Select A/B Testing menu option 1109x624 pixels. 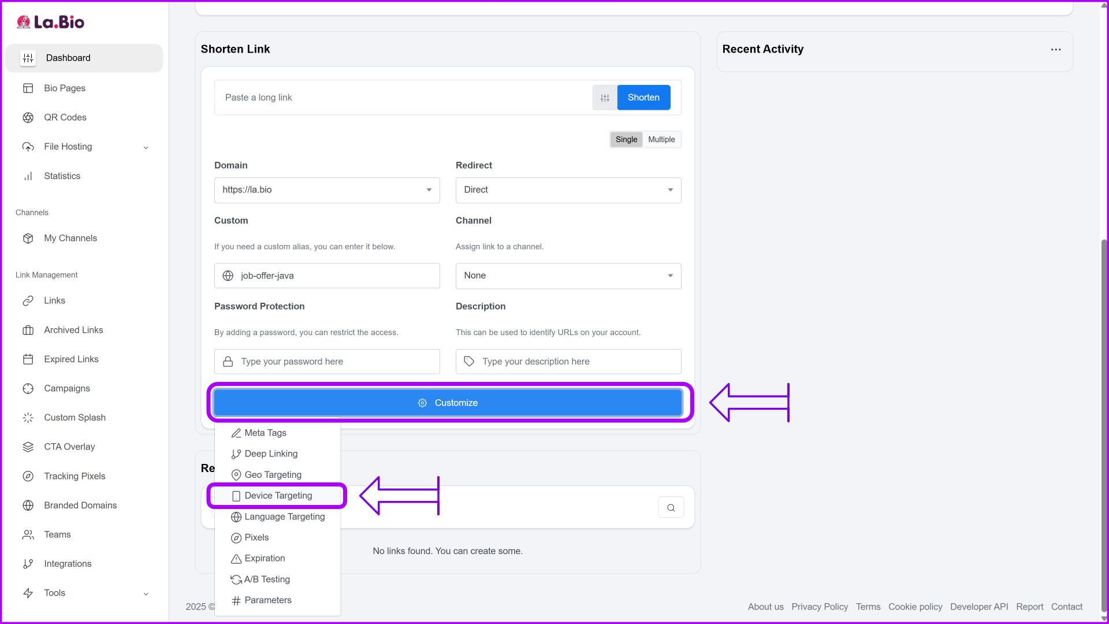pos(267,579)
